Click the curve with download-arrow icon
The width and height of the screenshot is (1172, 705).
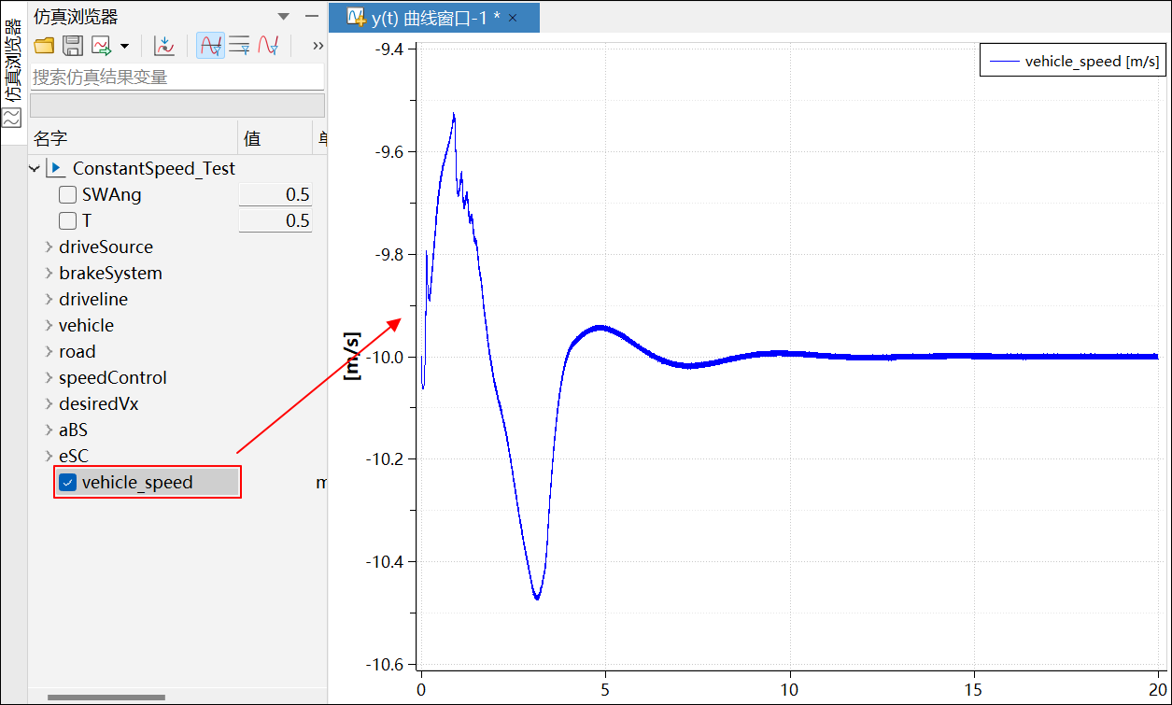(x=164, y=46)
